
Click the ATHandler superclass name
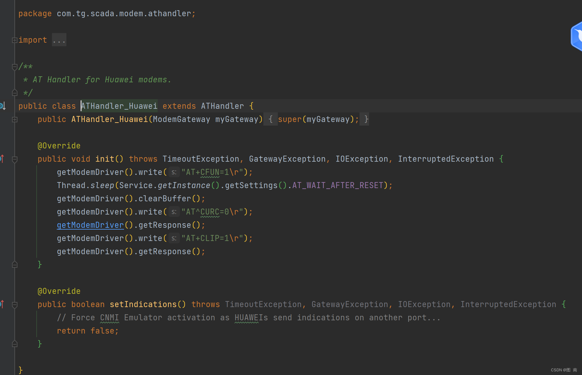tap(223, 106)
